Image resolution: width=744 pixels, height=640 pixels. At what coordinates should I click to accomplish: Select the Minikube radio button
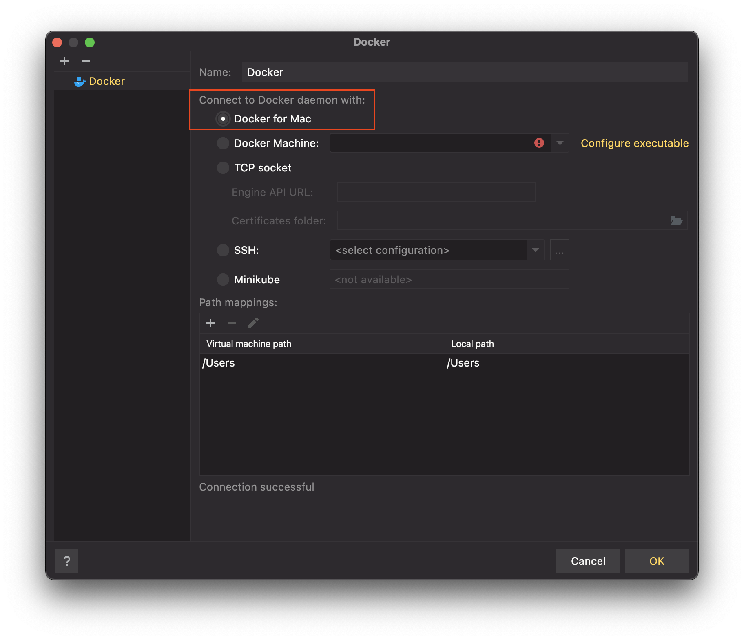[223, 280]
